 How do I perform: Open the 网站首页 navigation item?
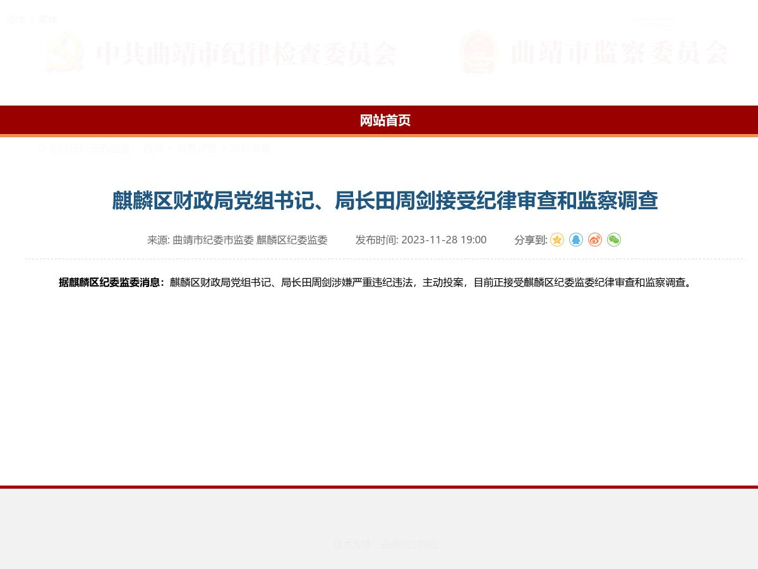(x=385, y=120)
